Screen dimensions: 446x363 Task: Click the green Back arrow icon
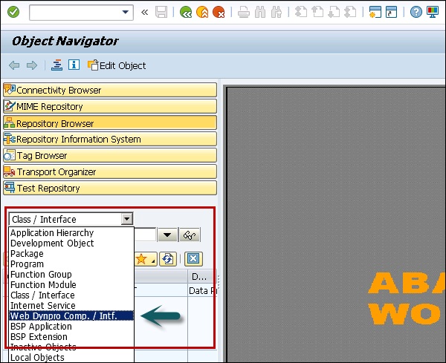tap(186, 13)
